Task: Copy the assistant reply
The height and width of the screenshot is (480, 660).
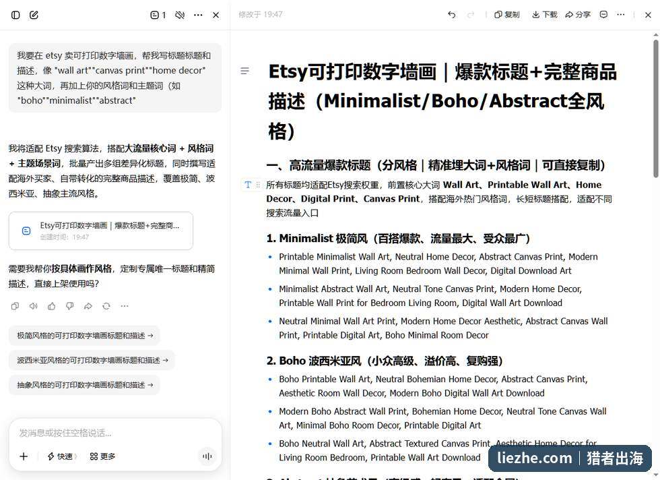Action: [x=15, y=306]
